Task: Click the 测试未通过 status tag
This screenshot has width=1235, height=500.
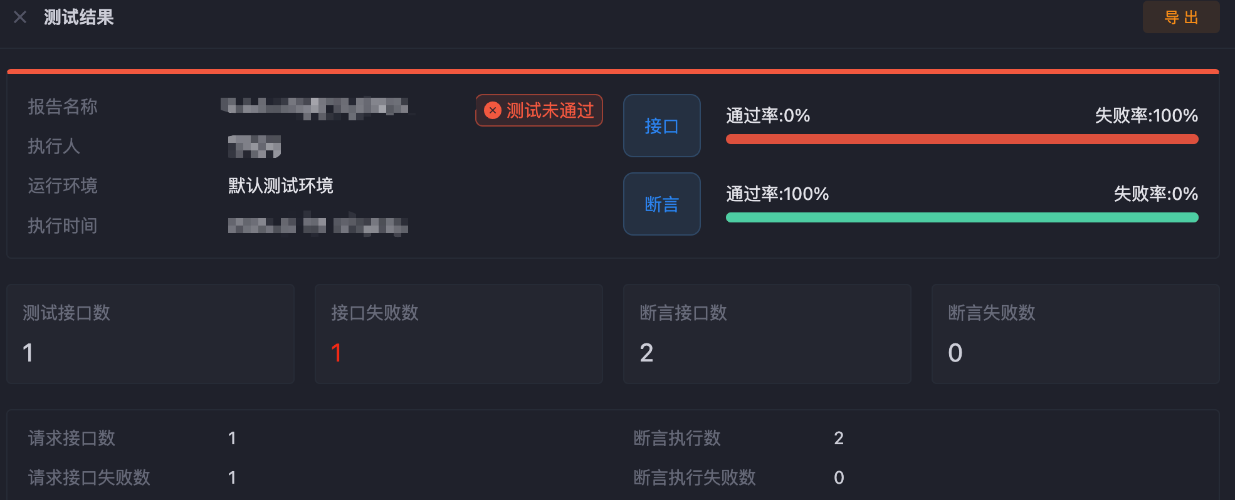Action: click(x=539, y=110)
